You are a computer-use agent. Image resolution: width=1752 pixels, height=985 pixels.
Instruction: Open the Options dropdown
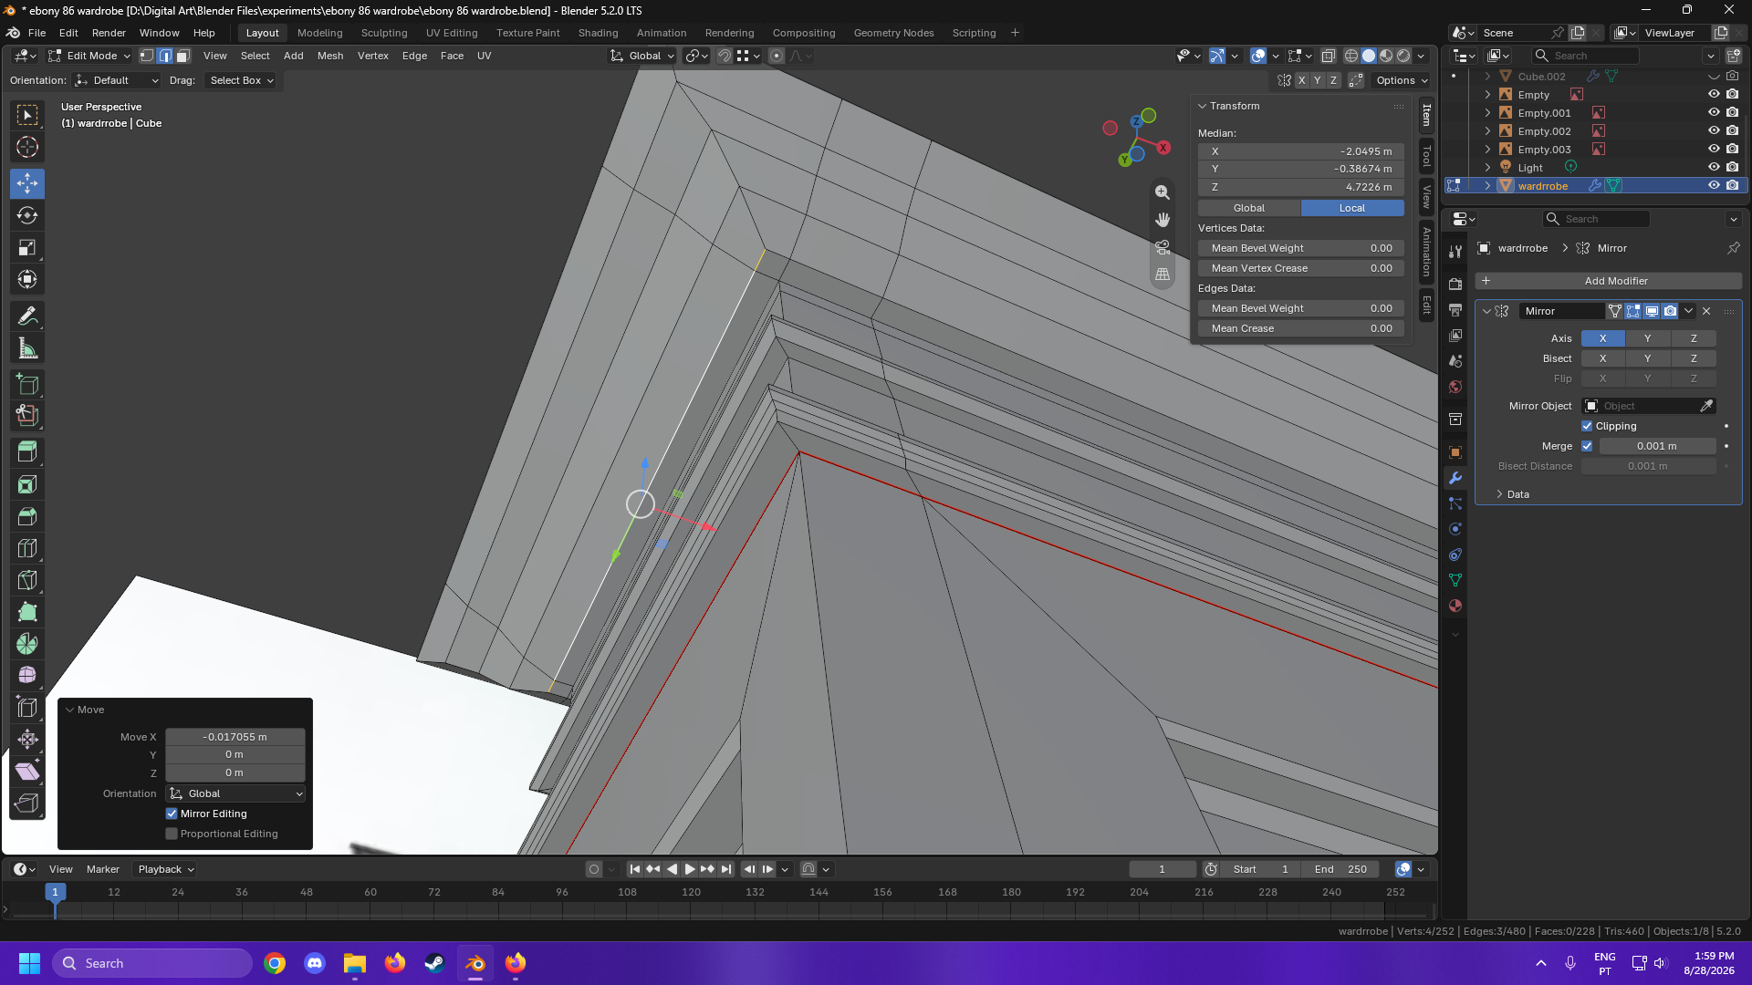coord(1403,80)
